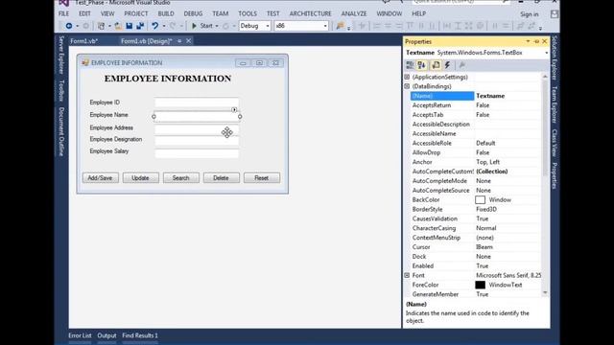The height and width of the screenshot is (345, 614).
Task: Select the Employee ID textbox
Action: click(196, 103)
